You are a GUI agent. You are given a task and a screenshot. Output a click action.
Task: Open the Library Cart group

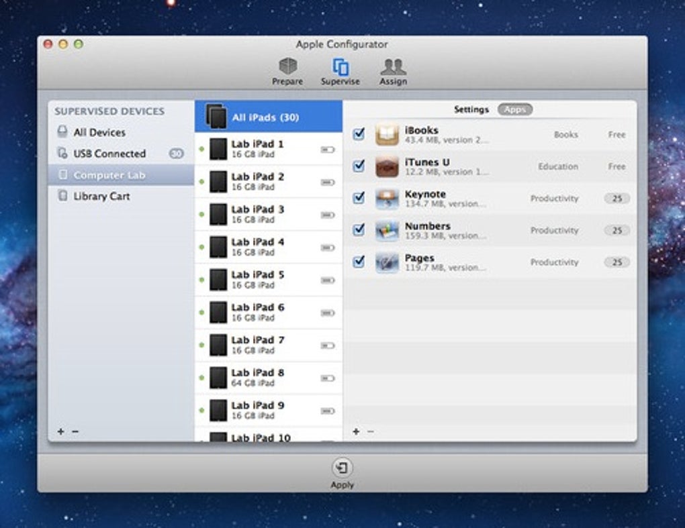coord(101,197)
